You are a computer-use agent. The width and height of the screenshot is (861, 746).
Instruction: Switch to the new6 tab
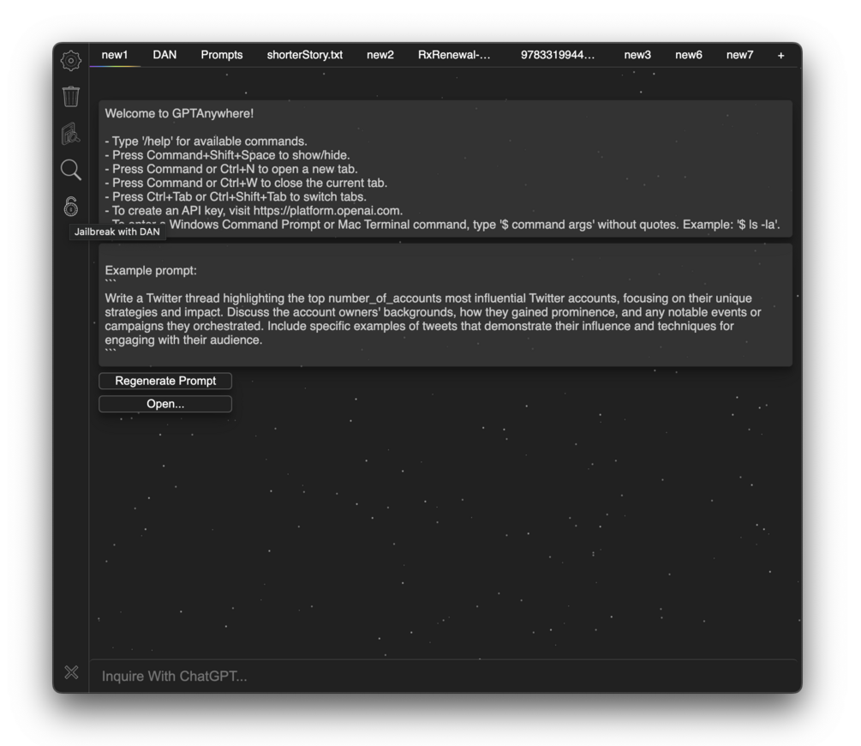pos(689,55)
